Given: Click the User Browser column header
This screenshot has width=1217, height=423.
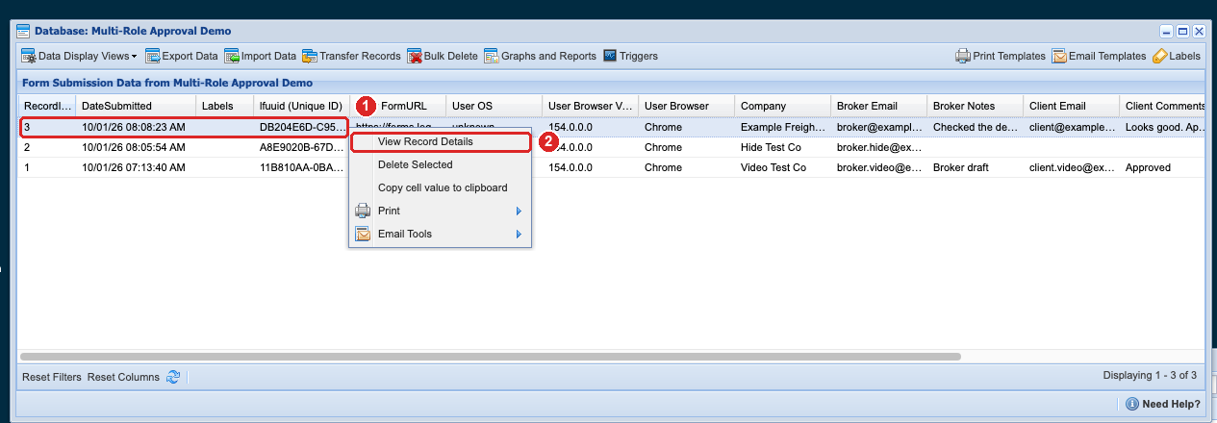Looking at the screenshot, I should (686, 106).
